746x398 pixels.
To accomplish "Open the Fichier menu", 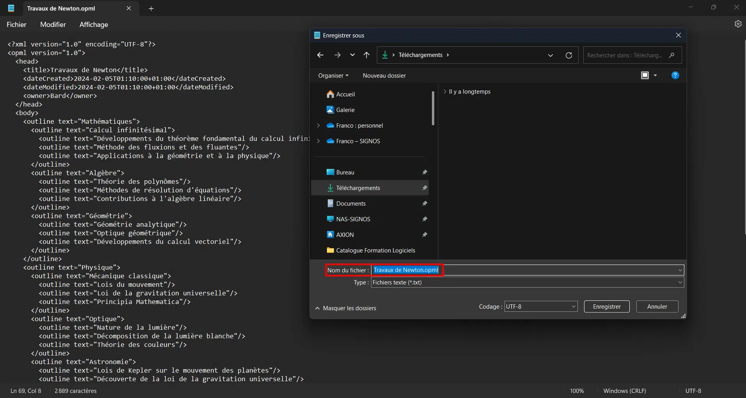I will coord(16,25).
